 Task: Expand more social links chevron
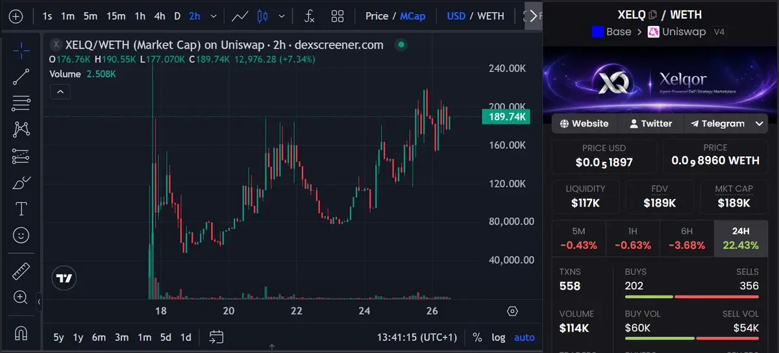coord(760,124)
